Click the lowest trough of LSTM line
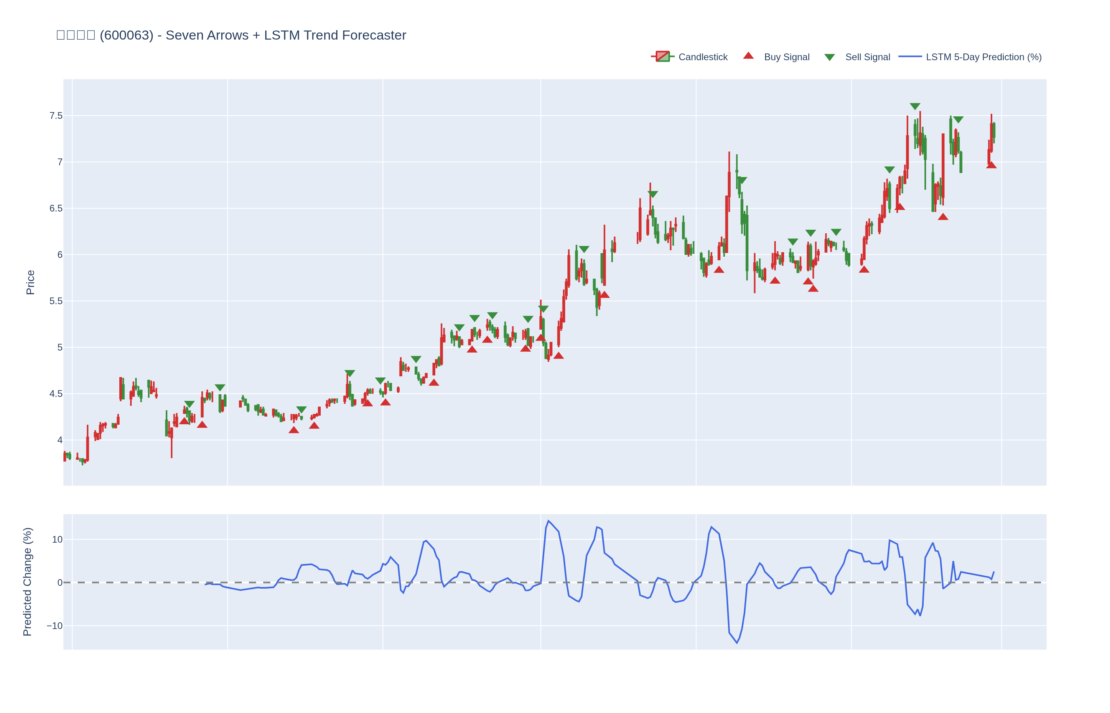Screen dimensions: 1110x713 737,642
